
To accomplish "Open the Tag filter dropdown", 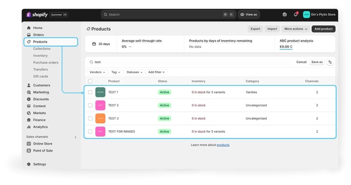I will pos(116,72).
